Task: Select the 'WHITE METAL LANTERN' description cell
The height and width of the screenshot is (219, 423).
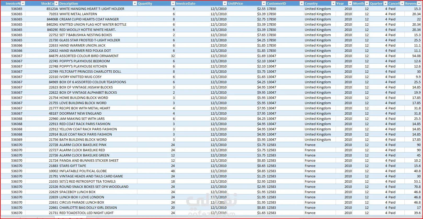Action: 98,14
